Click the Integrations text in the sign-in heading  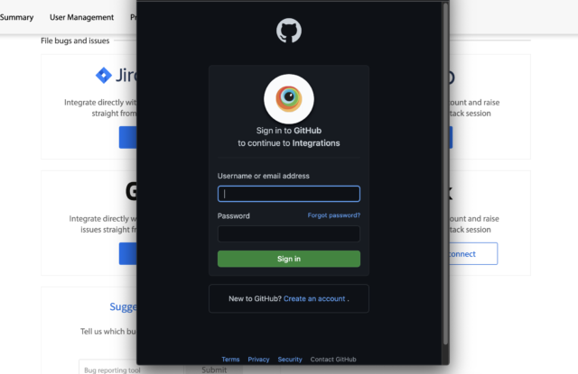point(316,143)
